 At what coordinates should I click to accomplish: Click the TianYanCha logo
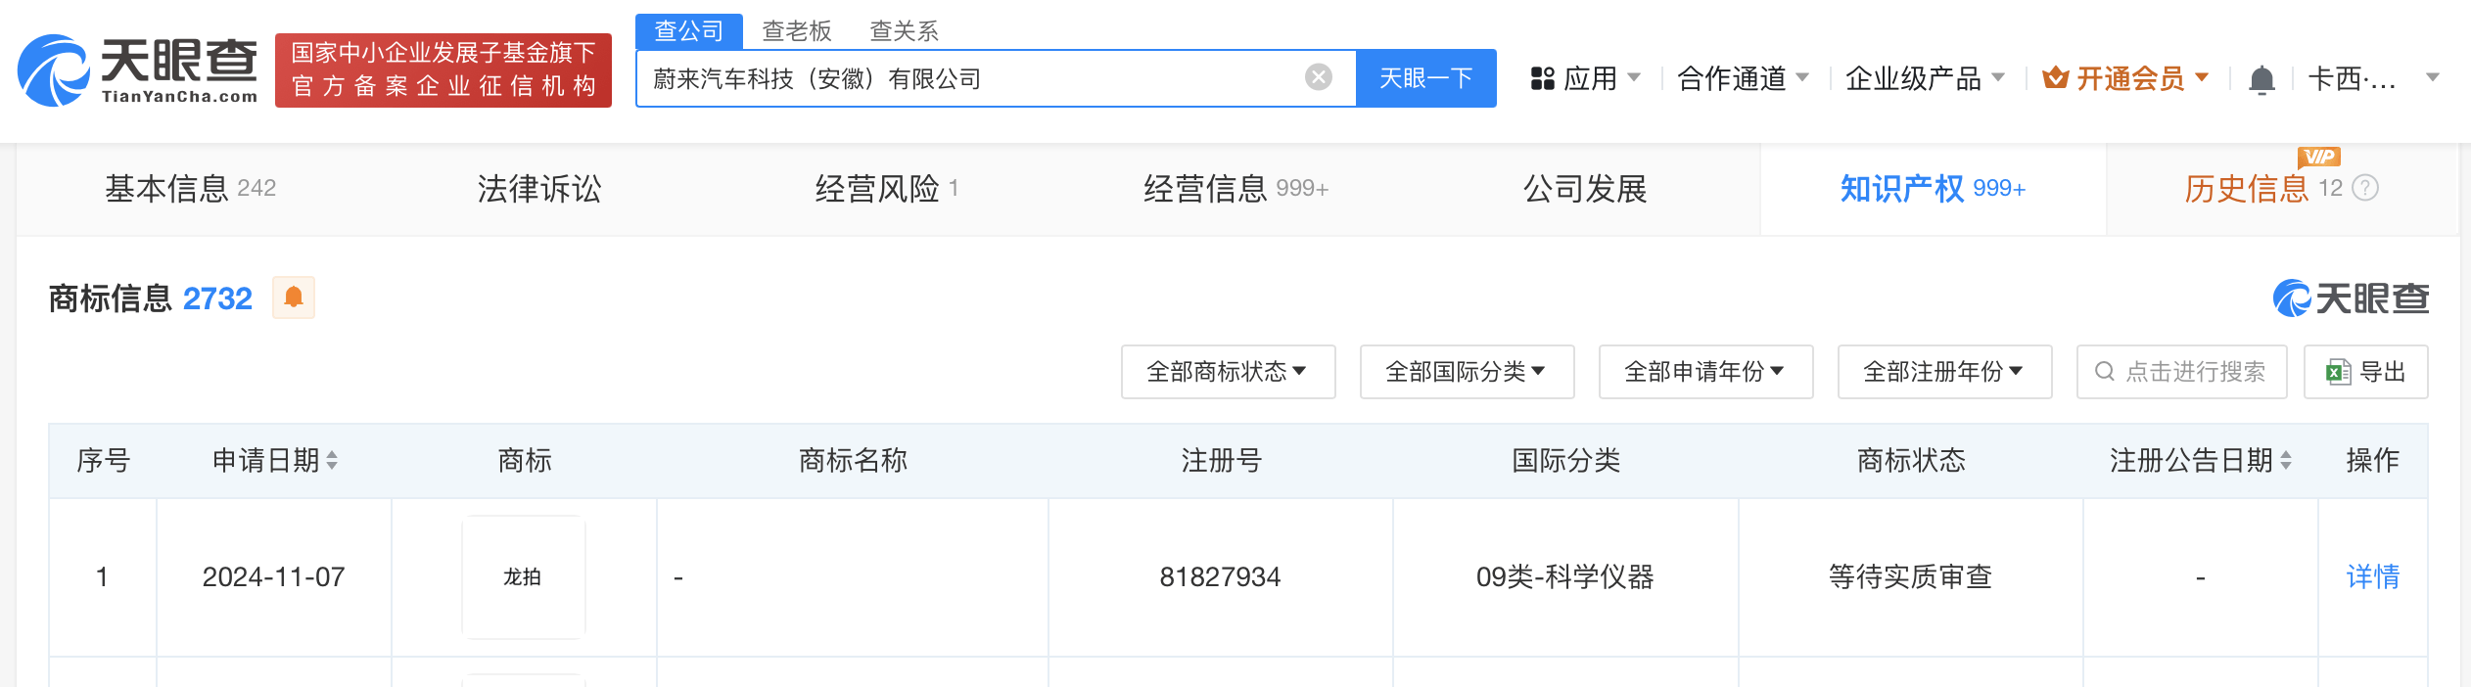pos(138,70)
